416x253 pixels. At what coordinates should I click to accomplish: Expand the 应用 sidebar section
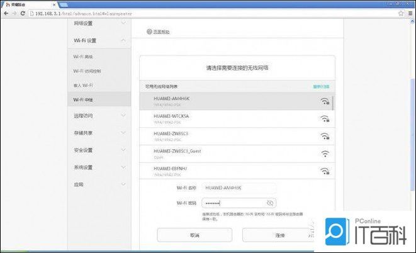tap(99, 184)
